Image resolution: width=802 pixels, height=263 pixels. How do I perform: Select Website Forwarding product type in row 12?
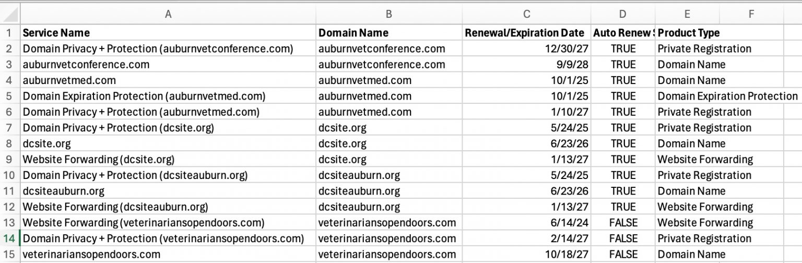[x=705, y=207]
